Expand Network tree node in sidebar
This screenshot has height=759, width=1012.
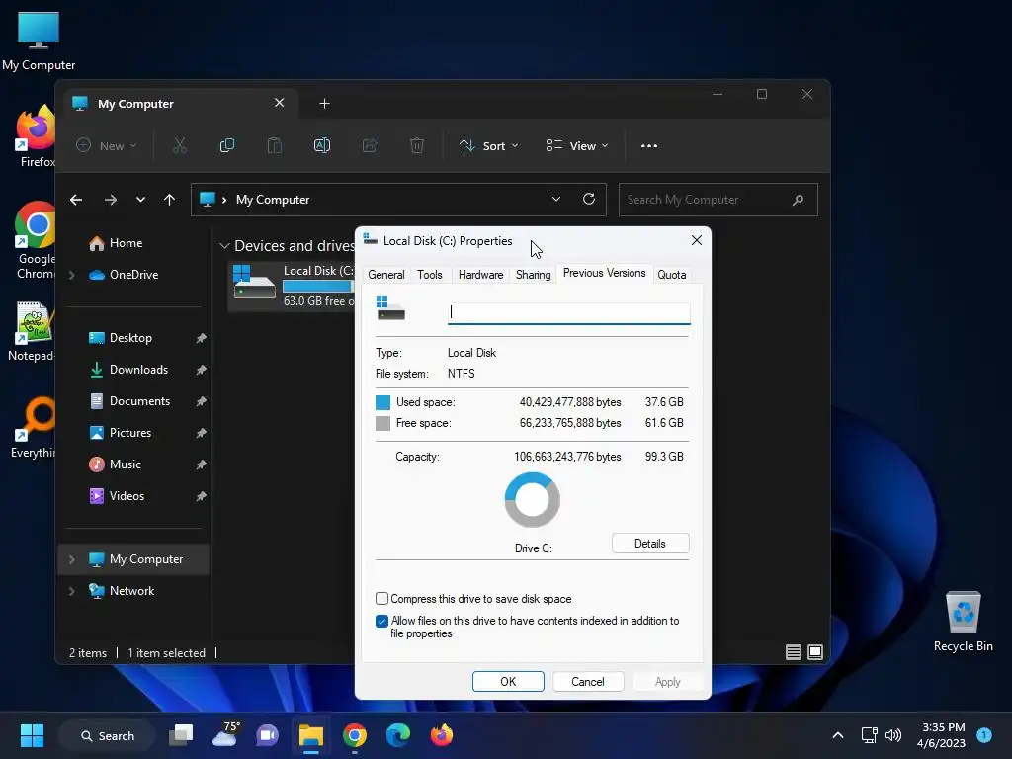click(x=71, y=591)
